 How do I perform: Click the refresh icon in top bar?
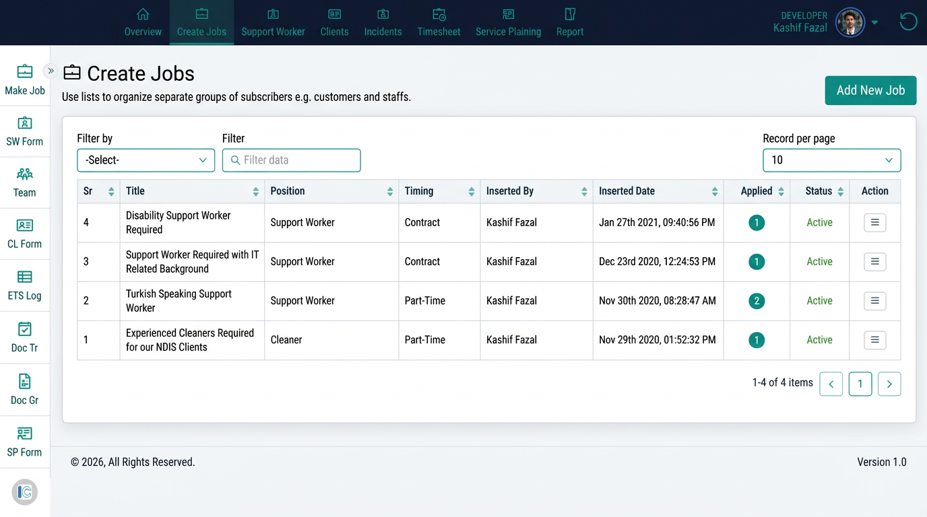pyautogui.click(x=908, y=22)
